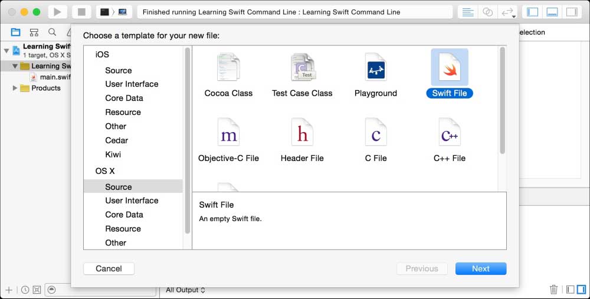
Task: Click the Previous button
Action: click(422, 268)
